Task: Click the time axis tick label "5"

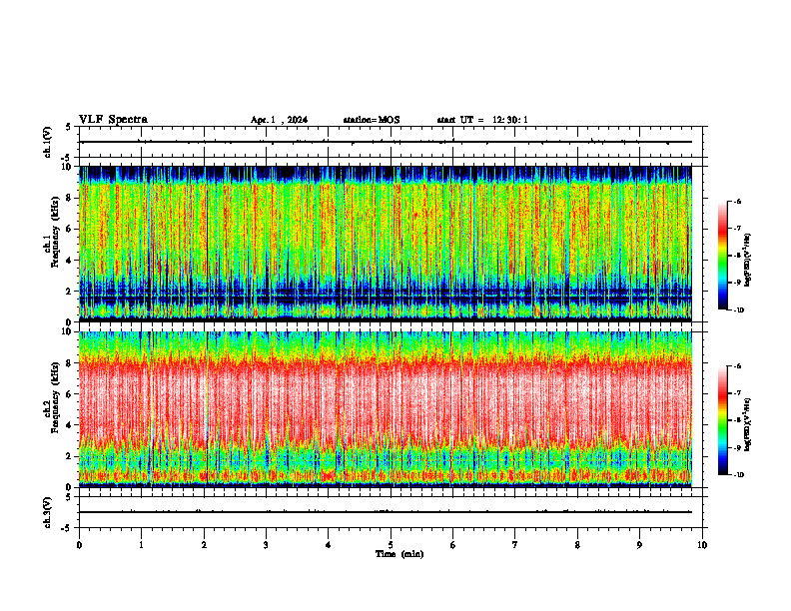Action: click(391, 545)
